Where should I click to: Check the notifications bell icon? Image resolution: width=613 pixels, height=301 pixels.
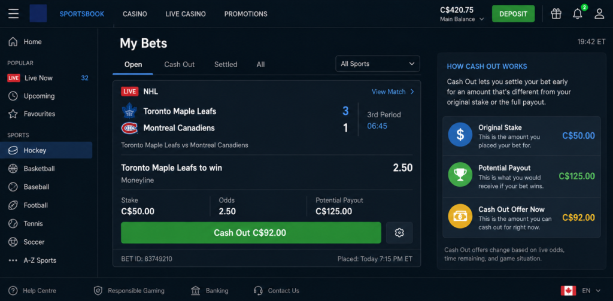[578, 14]
